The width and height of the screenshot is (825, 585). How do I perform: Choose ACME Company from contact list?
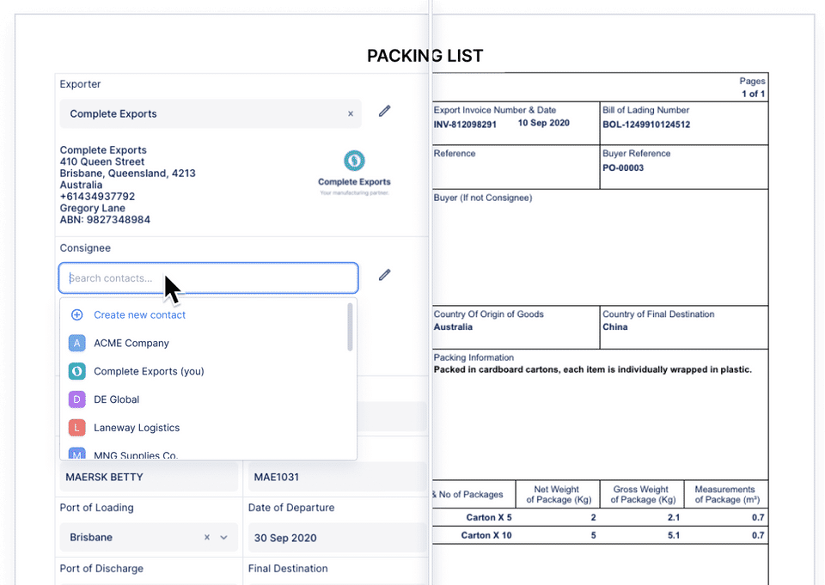point(131,344)
